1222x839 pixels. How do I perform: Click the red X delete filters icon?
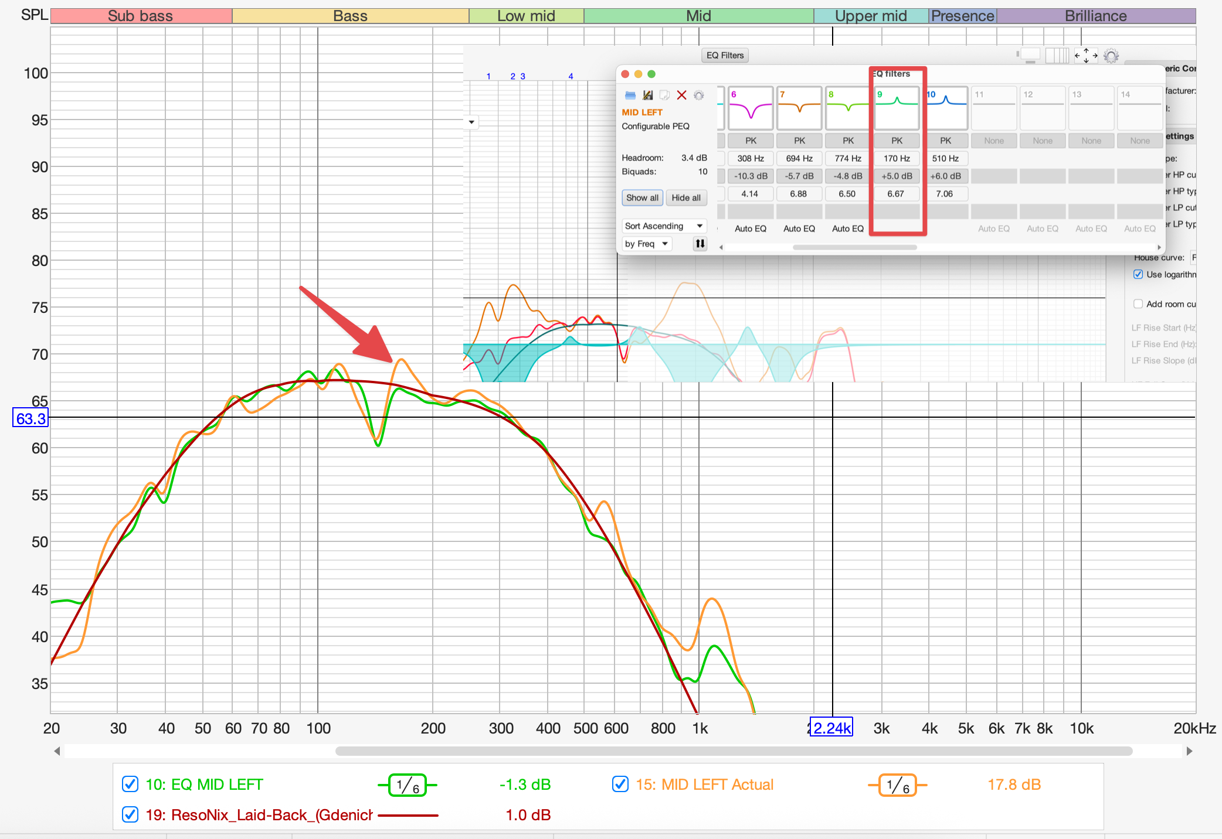tap(681, 96)
